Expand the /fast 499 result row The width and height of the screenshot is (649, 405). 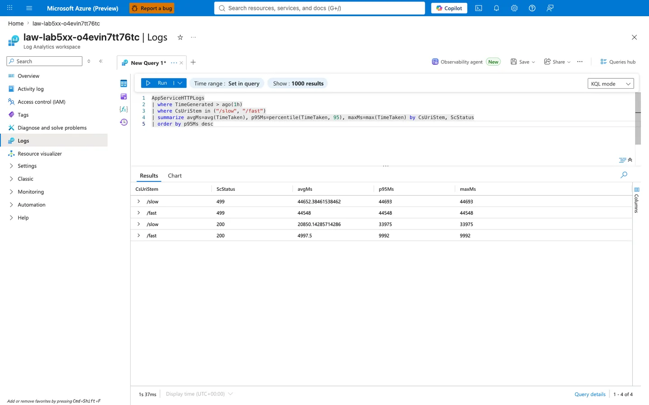(x=139, y=213)
